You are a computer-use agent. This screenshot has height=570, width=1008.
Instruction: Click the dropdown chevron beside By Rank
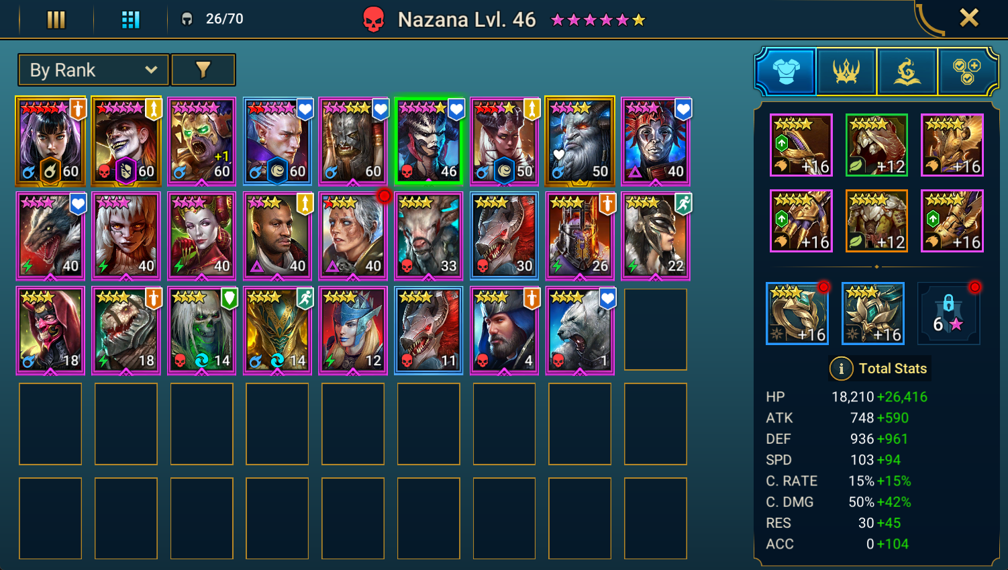point(151,70)
